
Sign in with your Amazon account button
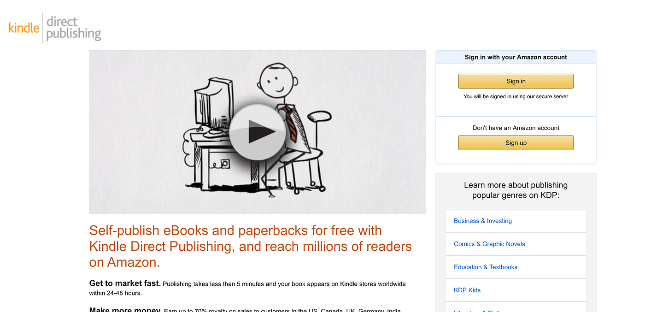[x=516, y=81]
